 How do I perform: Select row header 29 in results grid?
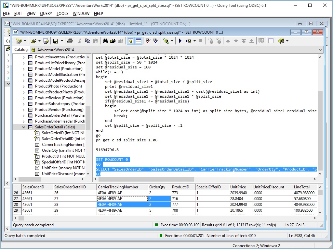(17, 210)
